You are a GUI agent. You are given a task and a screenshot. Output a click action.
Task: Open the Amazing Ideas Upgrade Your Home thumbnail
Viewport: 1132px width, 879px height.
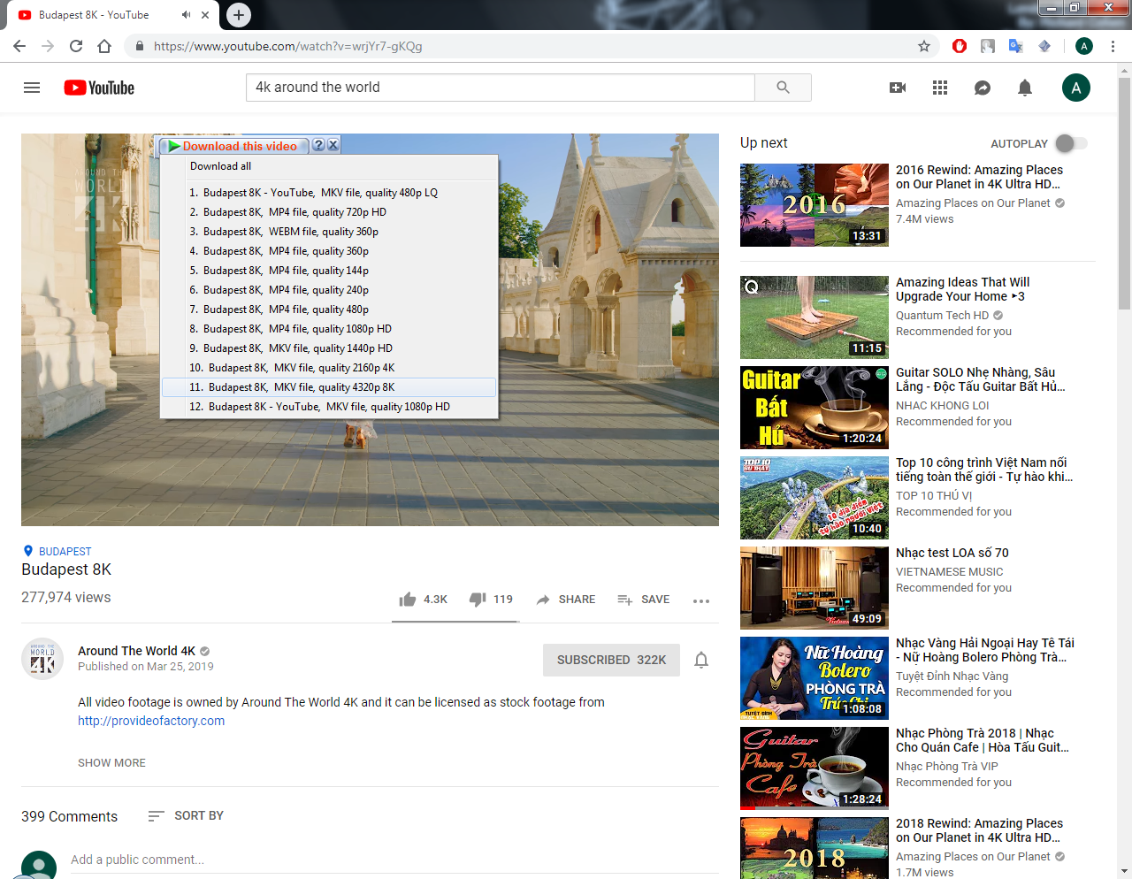click(815, 317)
